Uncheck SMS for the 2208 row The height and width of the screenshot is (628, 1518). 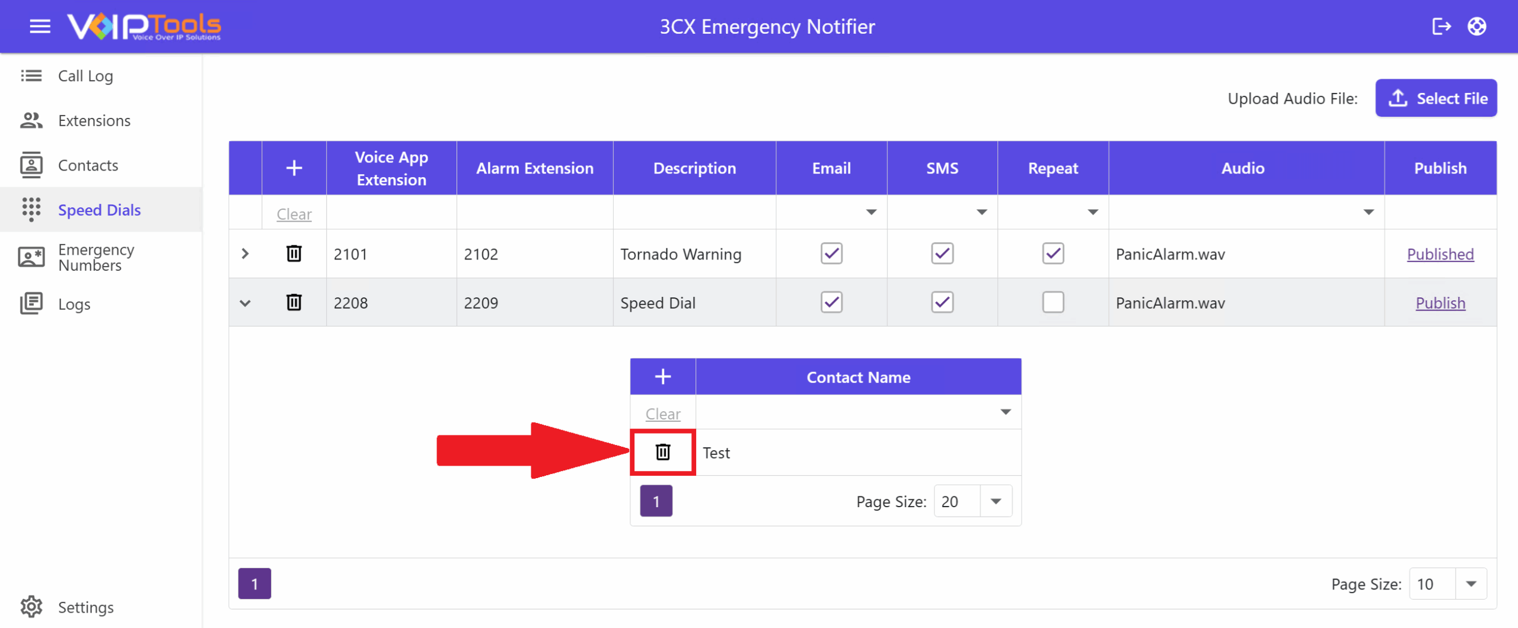point(942,303)
